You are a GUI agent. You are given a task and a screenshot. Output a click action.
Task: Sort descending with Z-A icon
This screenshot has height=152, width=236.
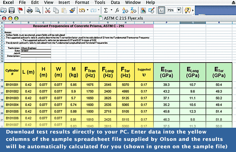pyautogui.click(x=133, y=10)
